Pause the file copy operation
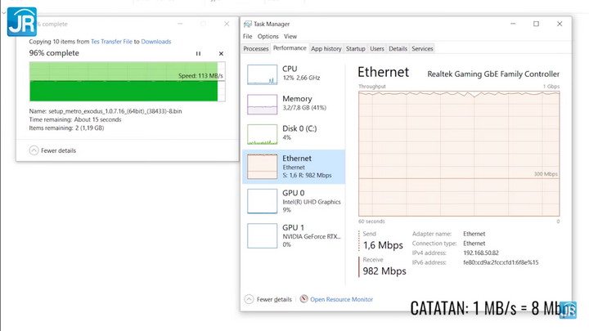 point(198,54)
